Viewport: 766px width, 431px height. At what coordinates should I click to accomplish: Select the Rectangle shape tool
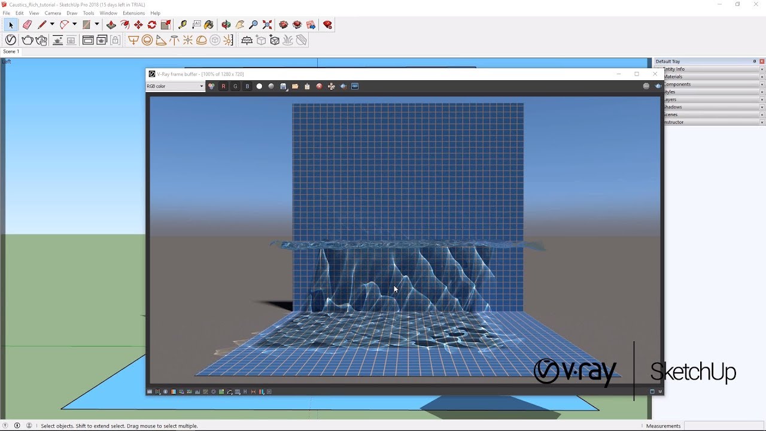point(86,25)
